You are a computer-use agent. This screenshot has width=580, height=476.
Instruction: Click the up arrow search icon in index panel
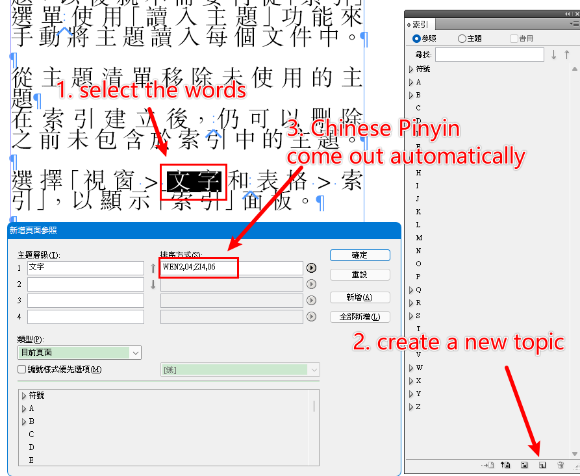pyautogui.click(x=567, y=54)
